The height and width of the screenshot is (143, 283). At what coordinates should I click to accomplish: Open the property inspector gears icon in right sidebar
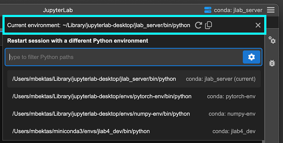[x=272, y=40]
